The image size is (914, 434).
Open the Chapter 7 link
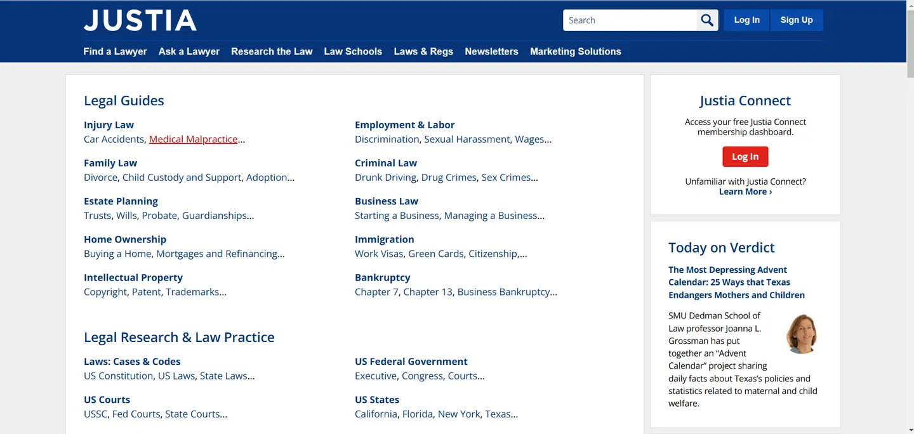click(376, 291)
